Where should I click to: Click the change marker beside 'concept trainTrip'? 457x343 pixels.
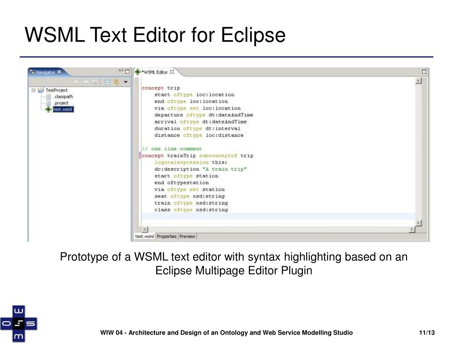[140, 155]
